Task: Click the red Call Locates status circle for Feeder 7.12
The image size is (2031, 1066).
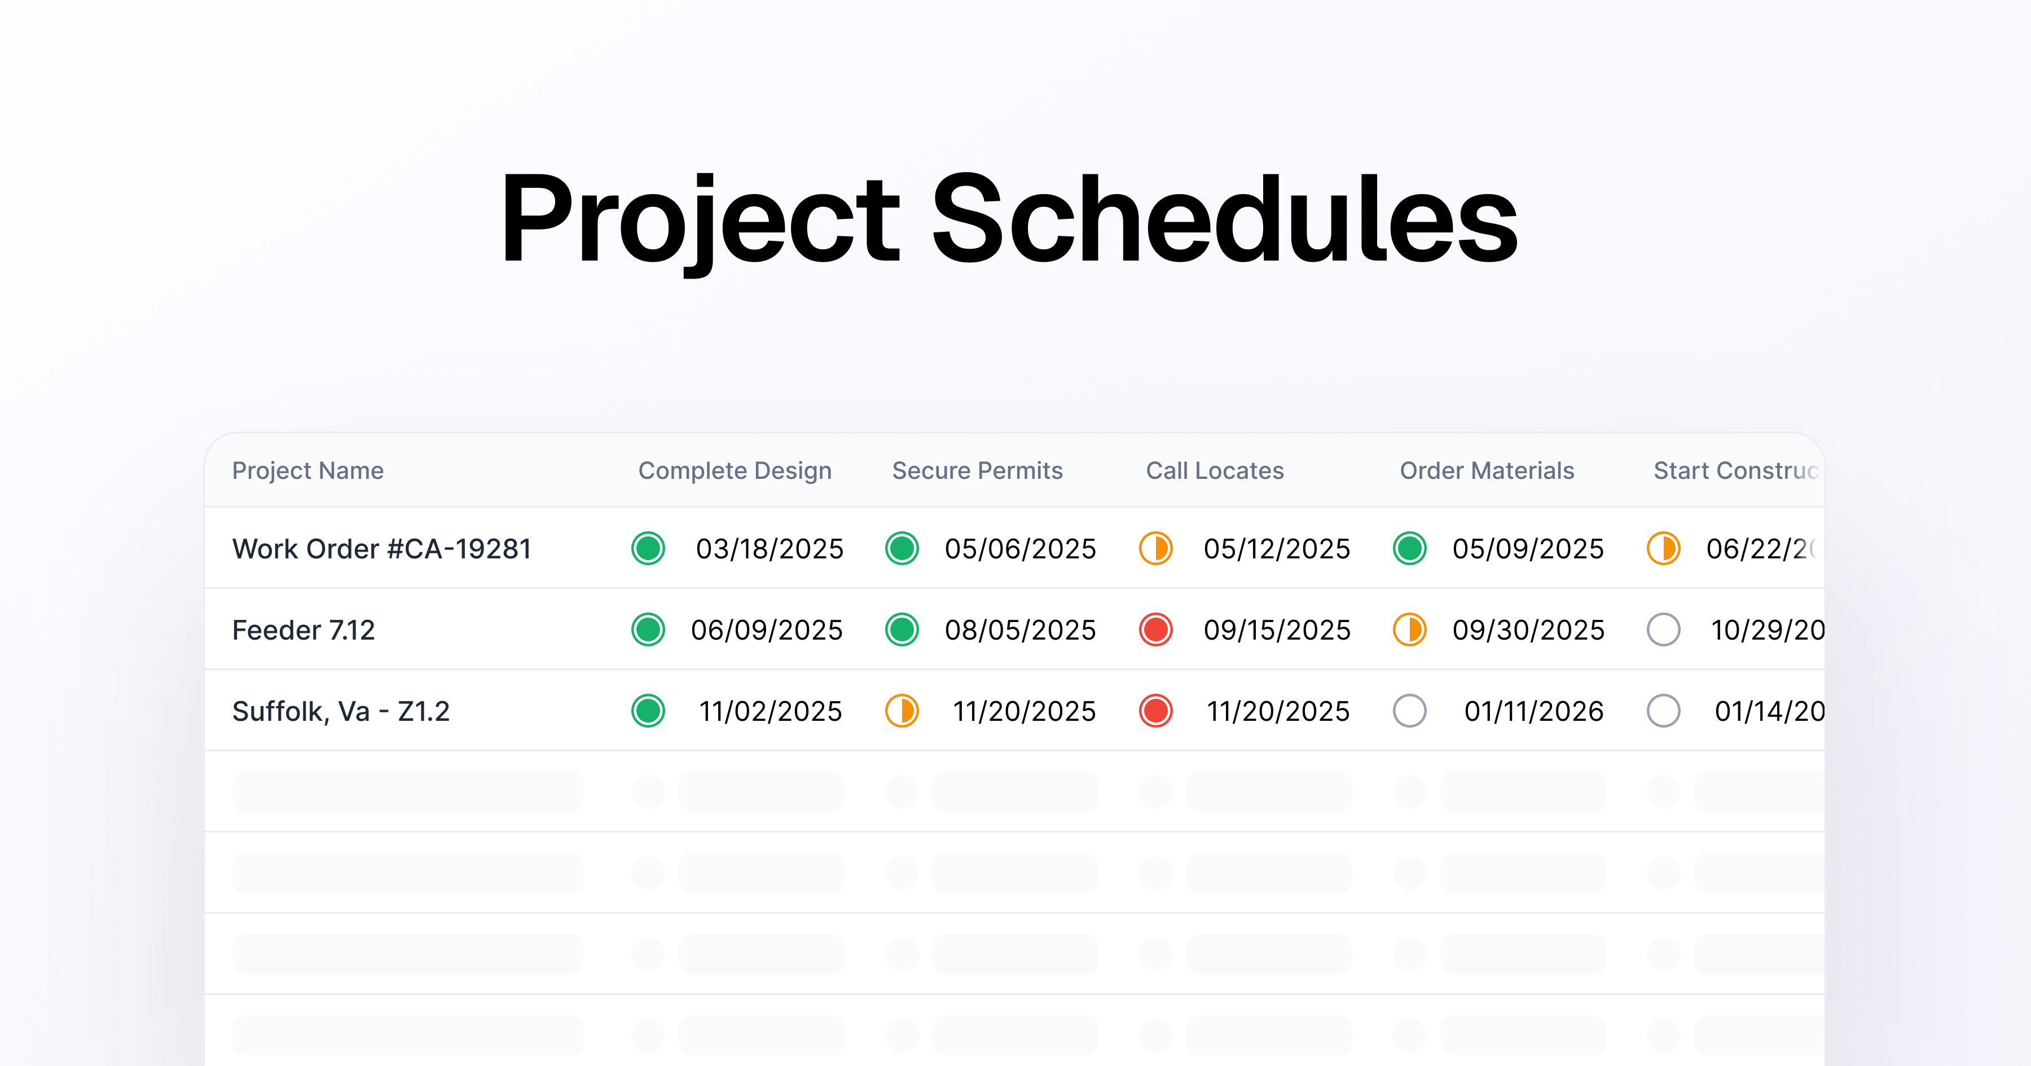Action: pyautogui.click(x=1155, y=630)
